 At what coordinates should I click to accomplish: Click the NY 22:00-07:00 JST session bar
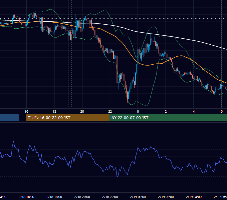(168, 118)
